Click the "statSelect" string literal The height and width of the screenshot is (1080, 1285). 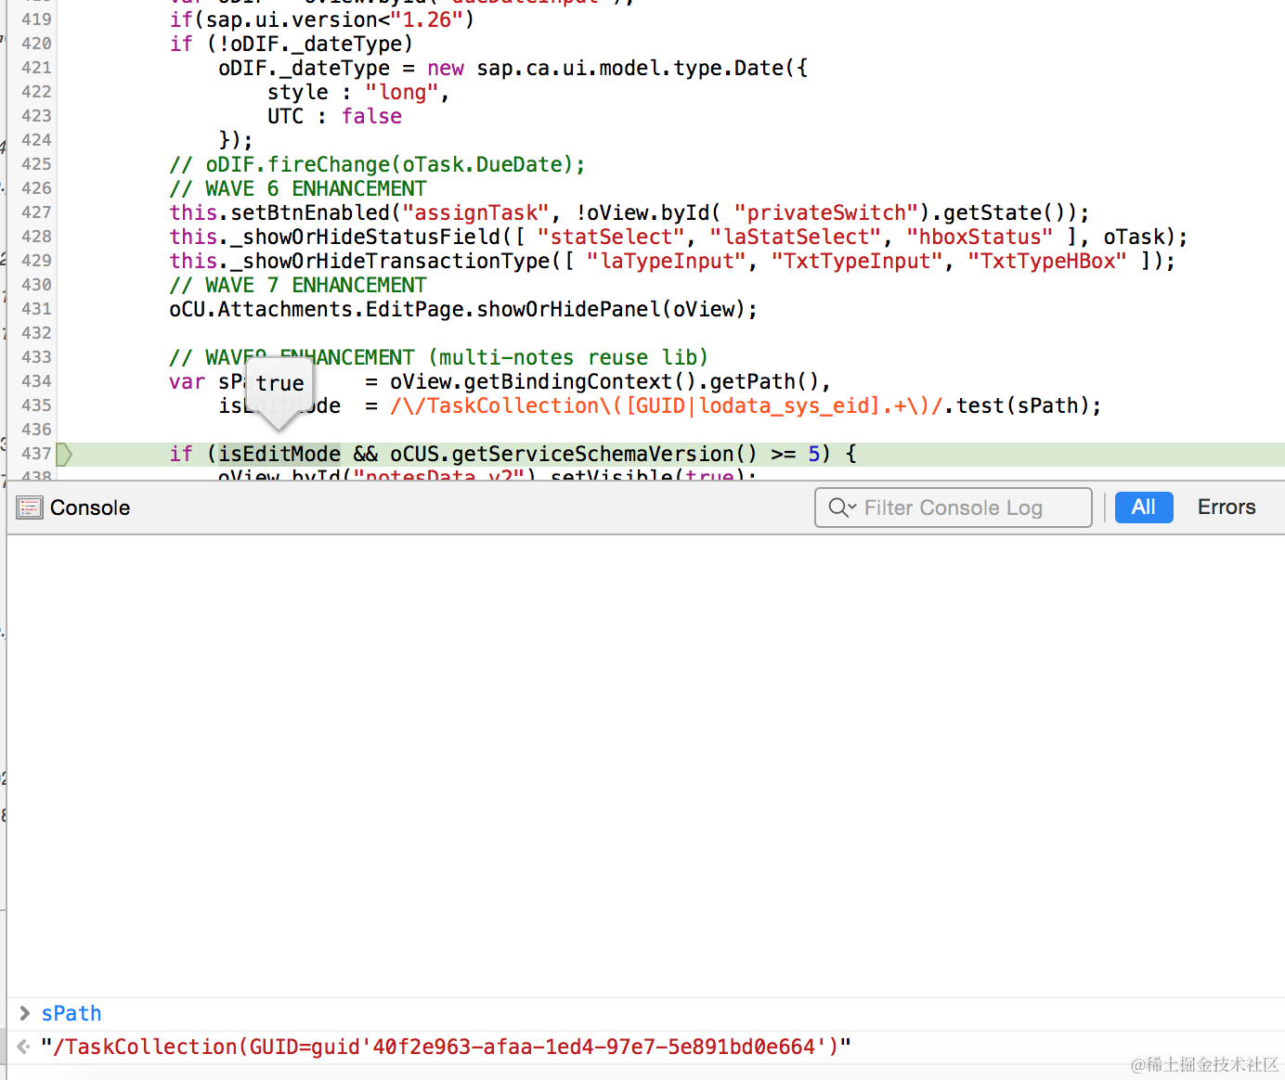[611, 237]
